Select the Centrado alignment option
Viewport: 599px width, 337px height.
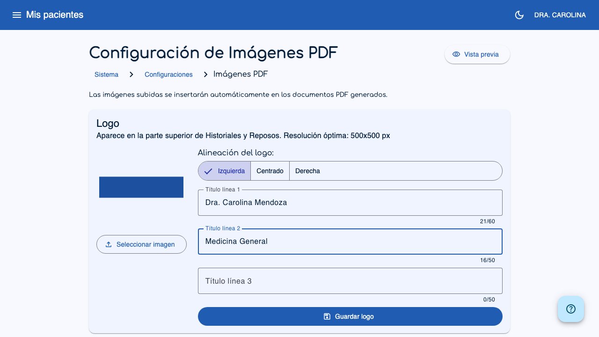coord(270,171)
